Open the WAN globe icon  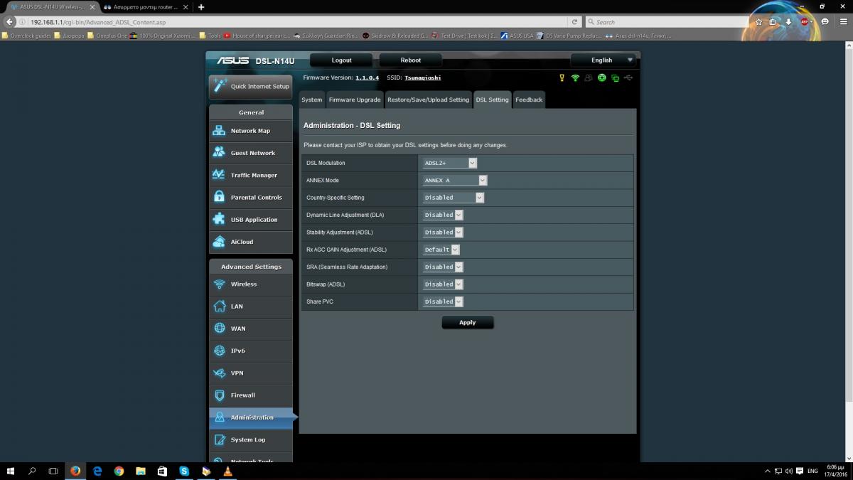[219, 329]
